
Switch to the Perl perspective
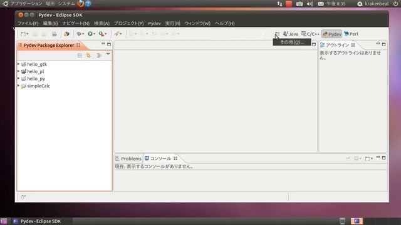tap(351, 34)
